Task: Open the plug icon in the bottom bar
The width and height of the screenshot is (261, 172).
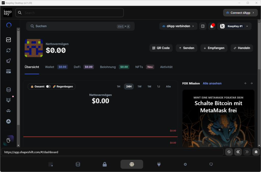Action: pos(159,164)
